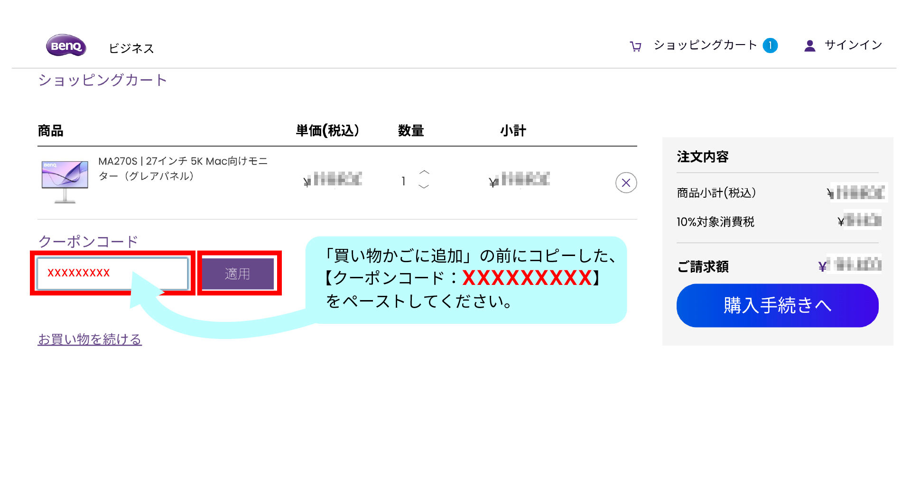
Task: Click the 単価(税込) column header
Action: tap(328, 130)
